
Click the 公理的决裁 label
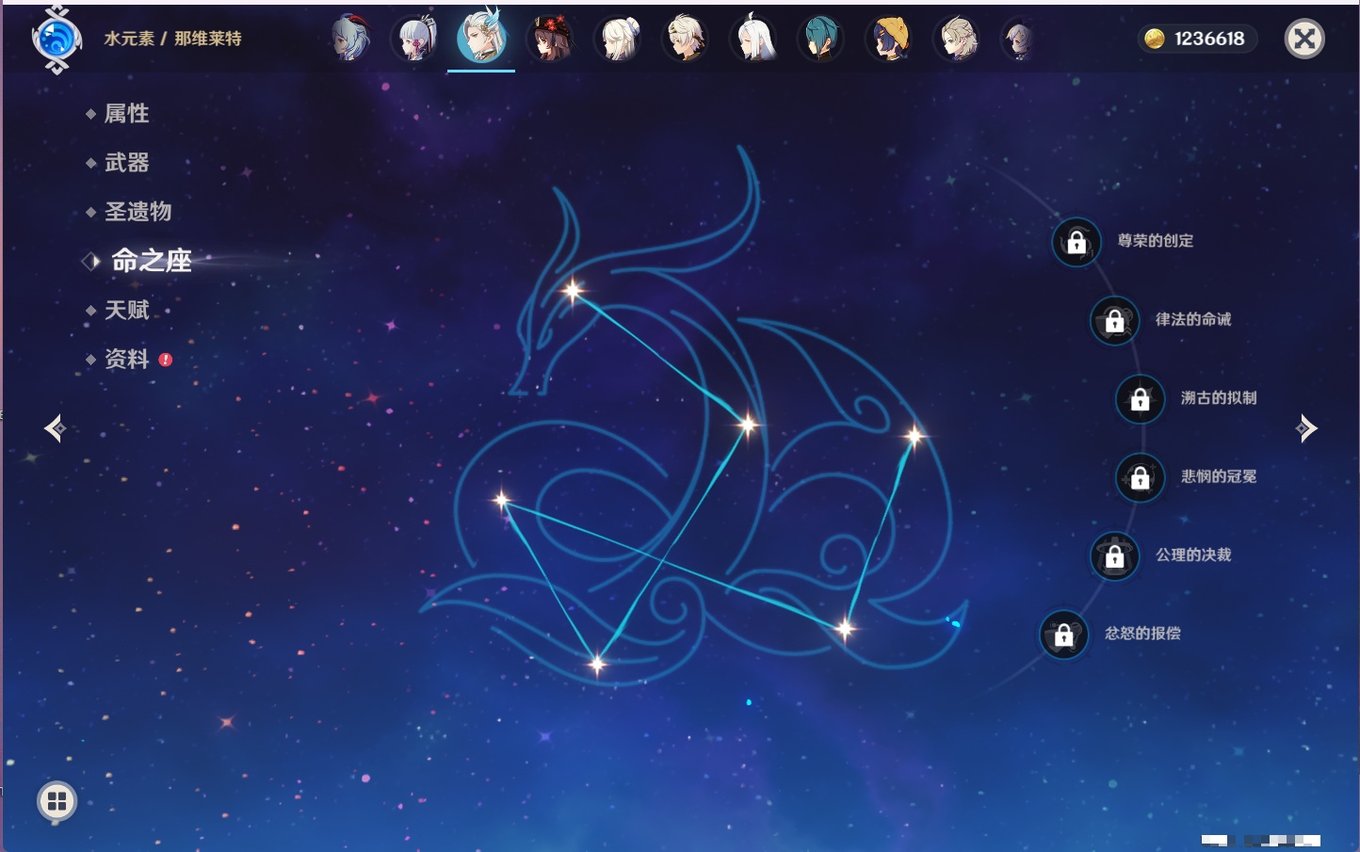pos(1193,555)
